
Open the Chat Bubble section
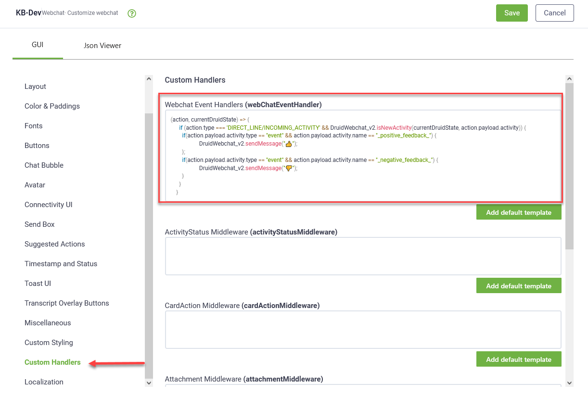44,165
